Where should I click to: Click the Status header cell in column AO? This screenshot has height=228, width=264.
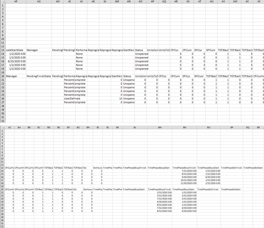coord(140,50)
